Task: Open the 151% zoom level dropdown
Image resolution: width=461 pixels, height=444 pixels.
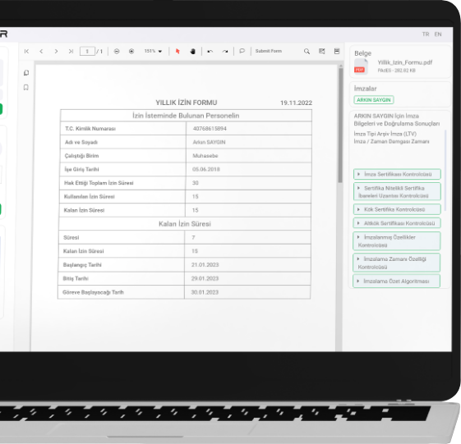Action: tap(153, 51)
